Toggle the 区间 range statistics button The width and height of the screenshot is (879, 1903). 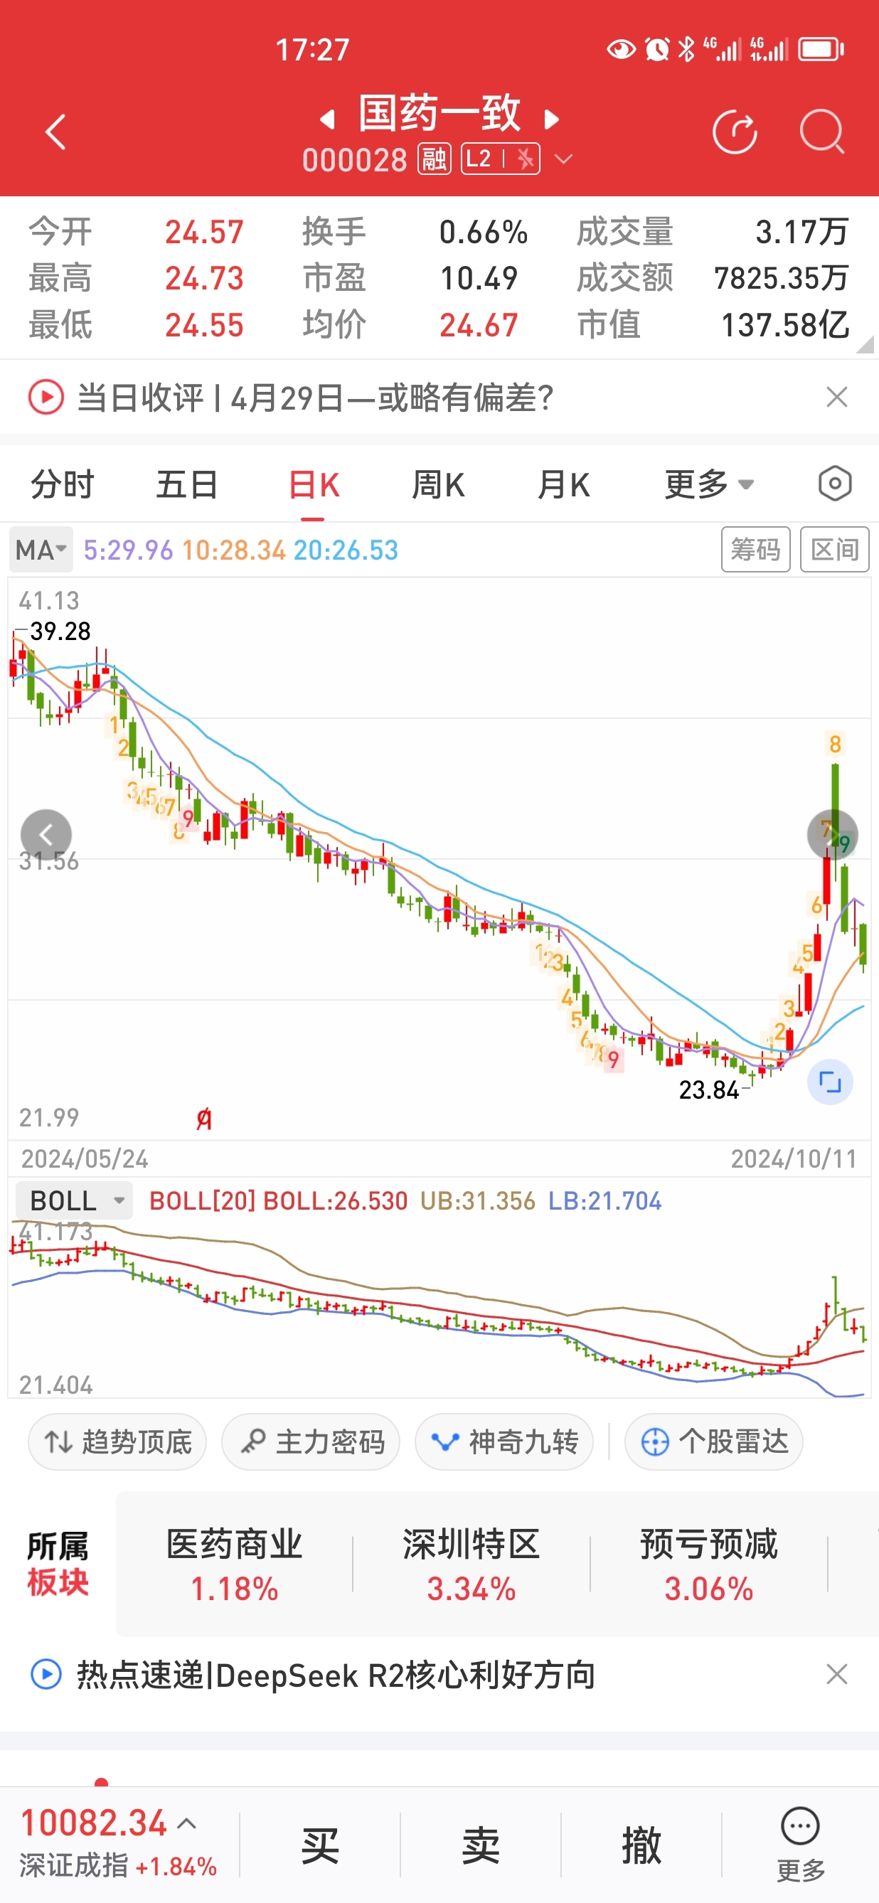pos(835,550)
